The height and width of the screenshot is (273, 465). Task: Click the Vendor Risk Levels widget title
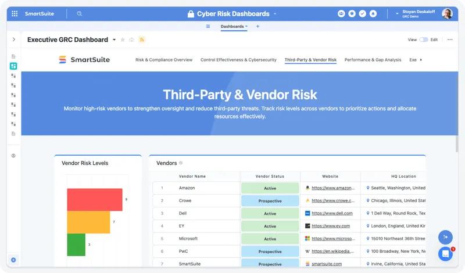click(85, 163)
